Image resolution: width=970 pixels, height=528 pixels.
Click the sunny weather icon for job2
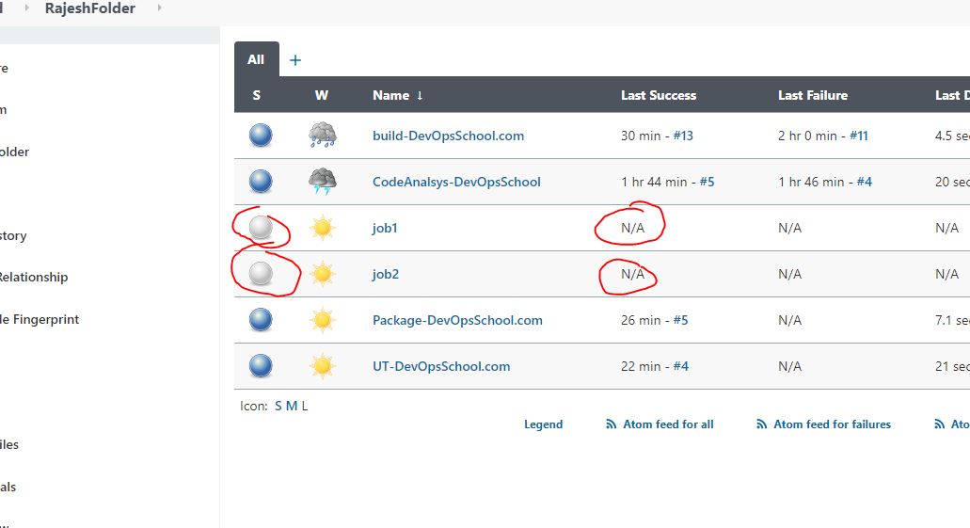pyautogui.click(x=323, y=274)
